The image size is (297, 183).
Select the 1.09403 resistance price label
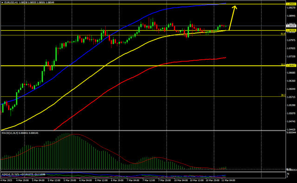coord(291,4)
